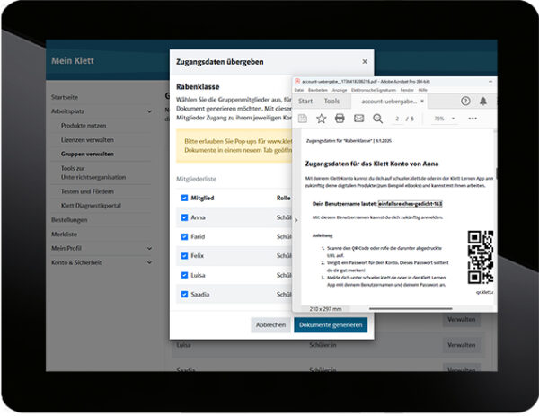Click the Mein Klett header logo
This screenshot has width=539, height=416.
(73, 61)
